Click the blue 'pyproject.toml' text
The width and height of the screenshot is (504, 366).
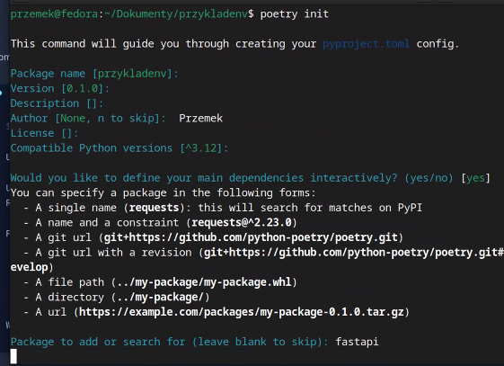click(x=367, y=44)
